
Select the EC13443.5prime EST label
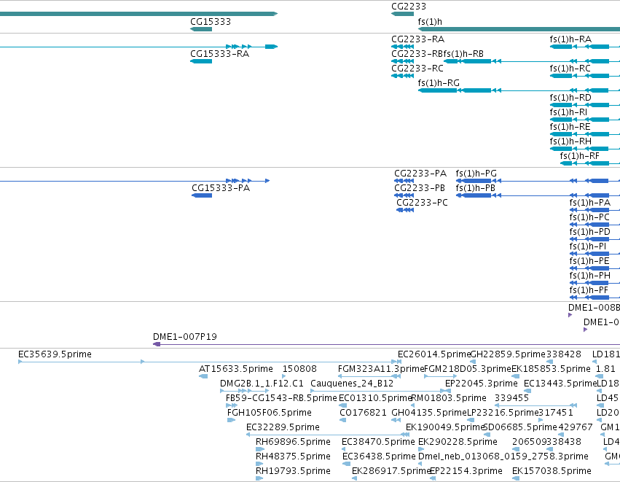point(560,384)
